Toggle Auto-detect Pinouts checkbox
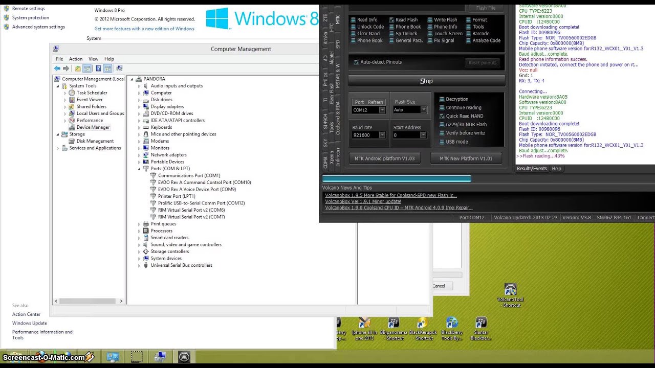The height and width of the screenshot is (368, 655). coord(356,62)
